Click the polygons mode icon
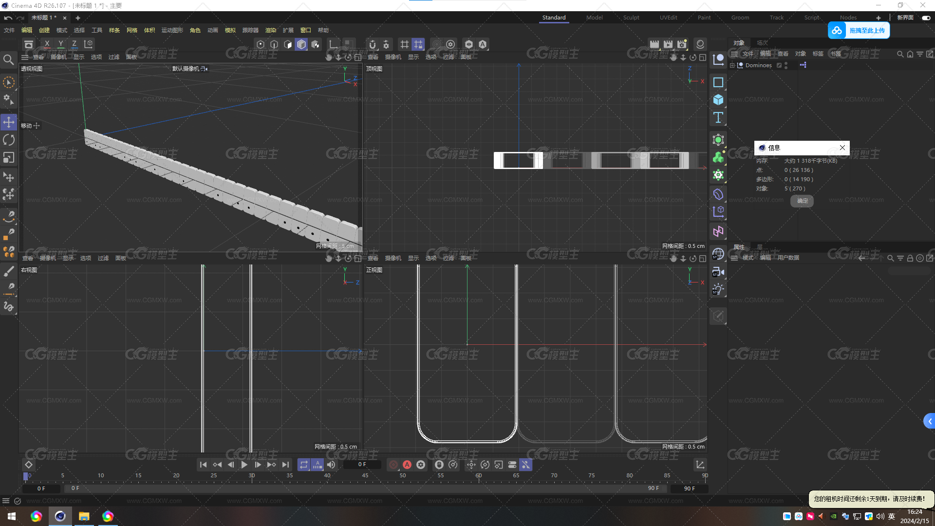 (288, 44)
